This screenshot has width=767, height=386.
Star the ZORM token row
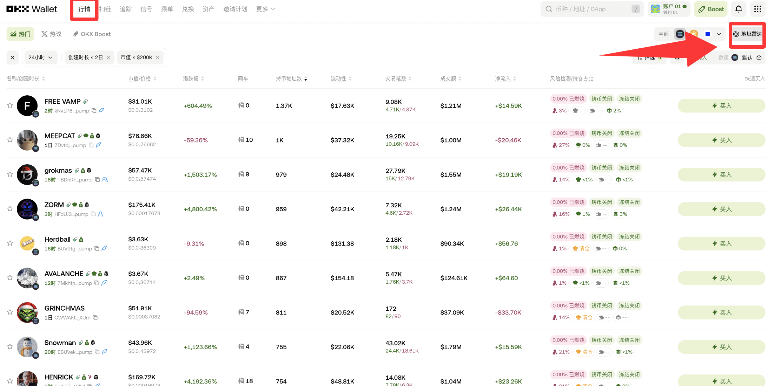click(x=10, y=209)
